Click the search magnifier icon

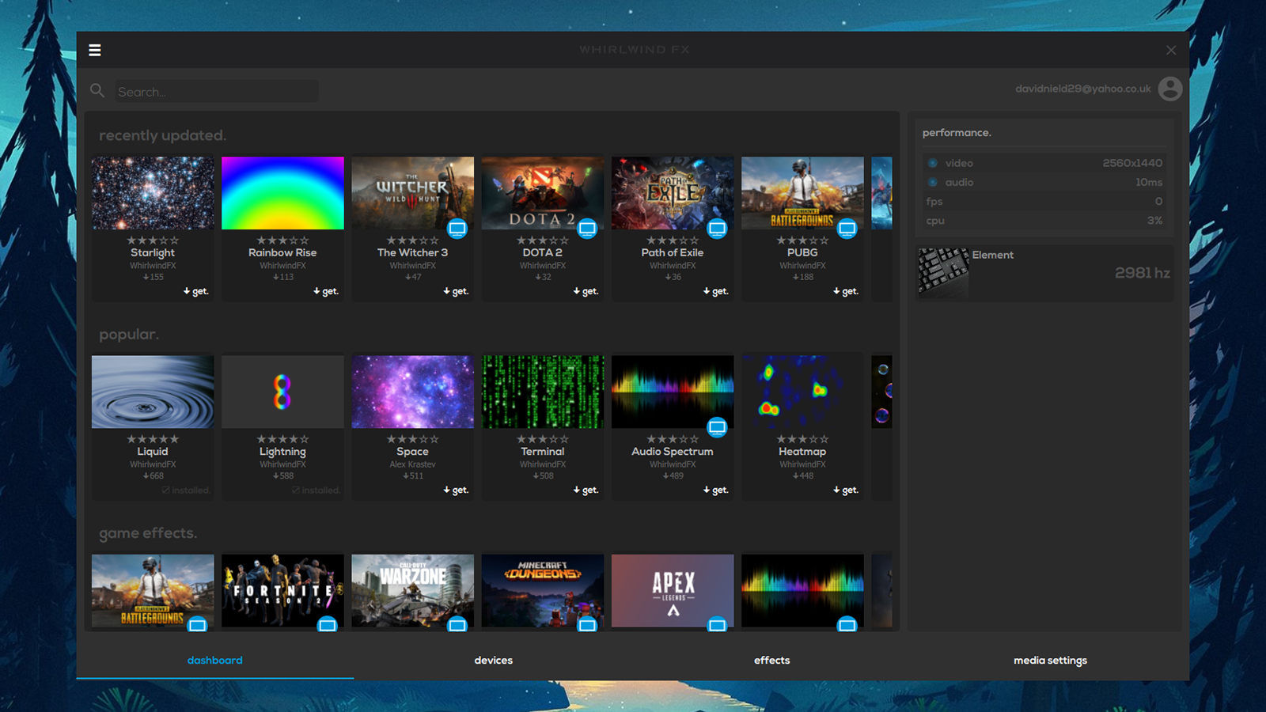97,91
